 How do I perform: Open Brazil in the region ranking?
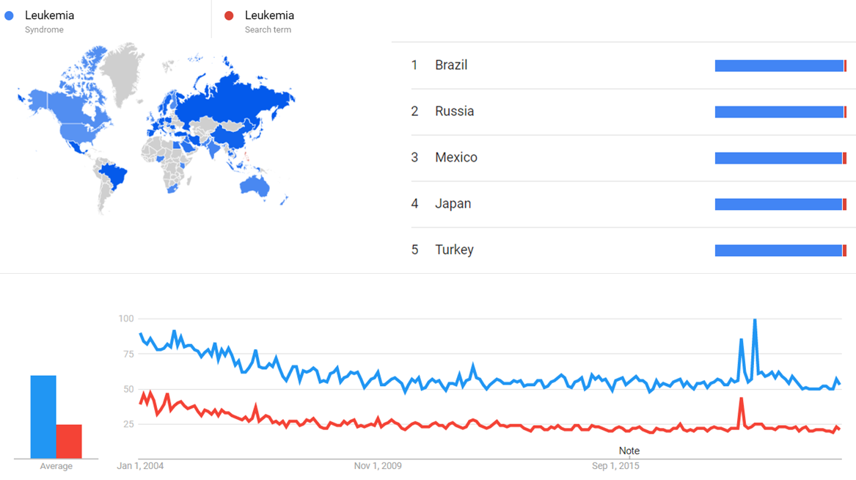point(450,65)
